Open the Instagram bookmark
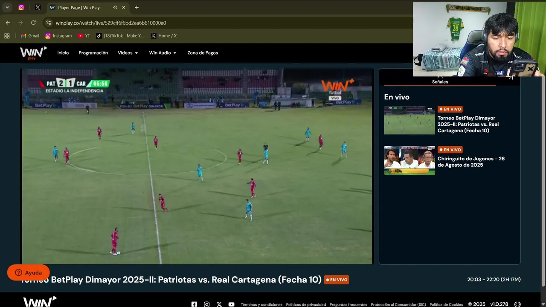Viewport: 546px width, 307px height. pos(58,36)
